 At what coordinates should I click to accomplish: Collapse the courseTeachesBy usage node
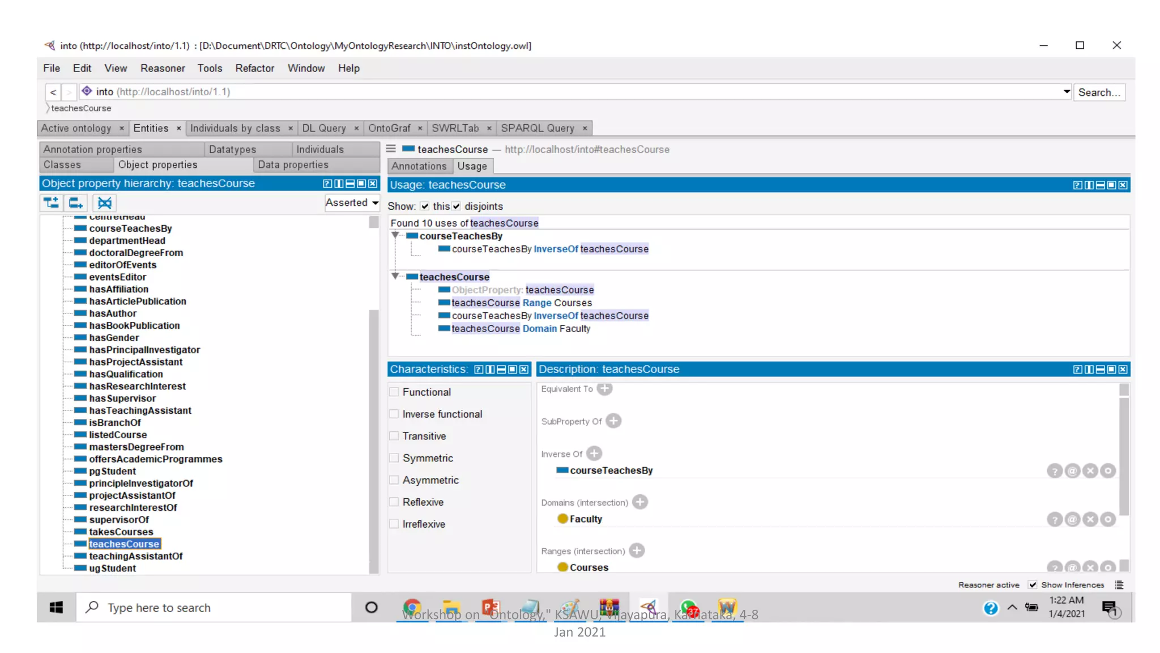point(395,236)
